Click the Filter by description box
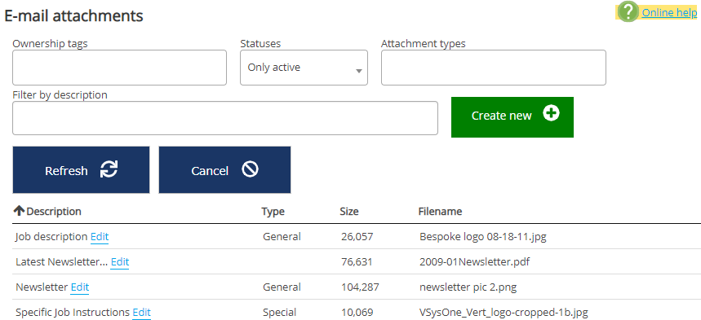The height and width of the screenshot is (320, 701). [x=225, y=118]
